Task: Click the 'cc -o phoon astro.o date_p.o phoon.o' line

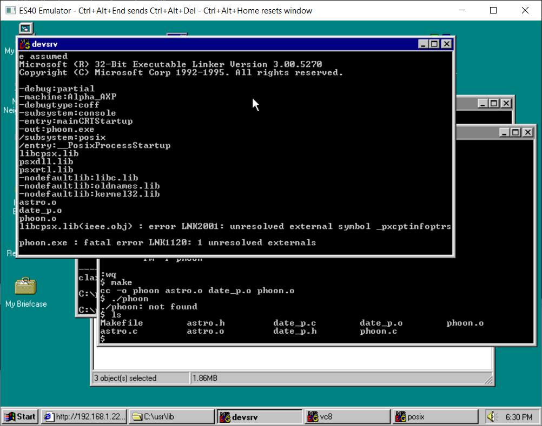Action: pos(197,291)
